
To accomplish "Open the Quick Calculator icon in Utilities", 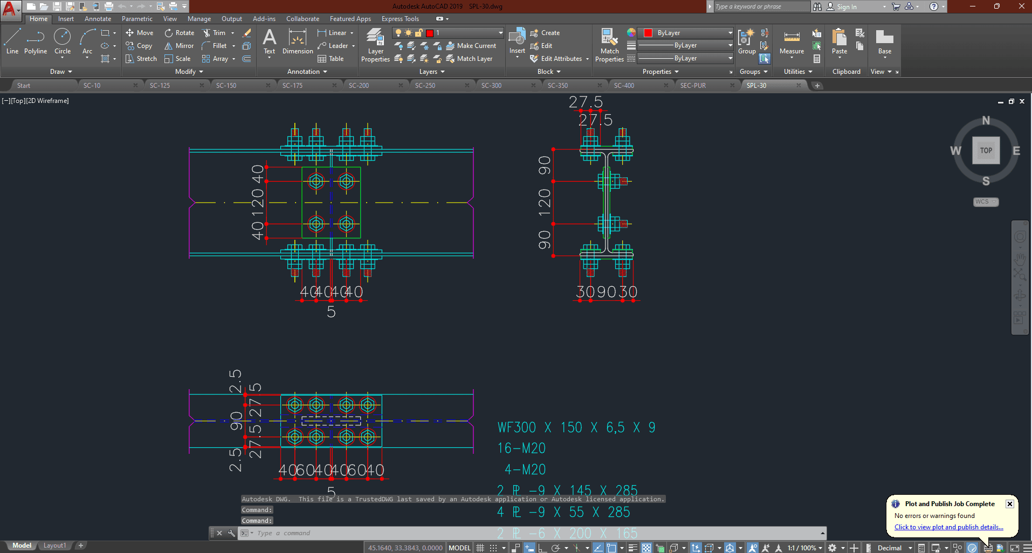I will (817, 59).
